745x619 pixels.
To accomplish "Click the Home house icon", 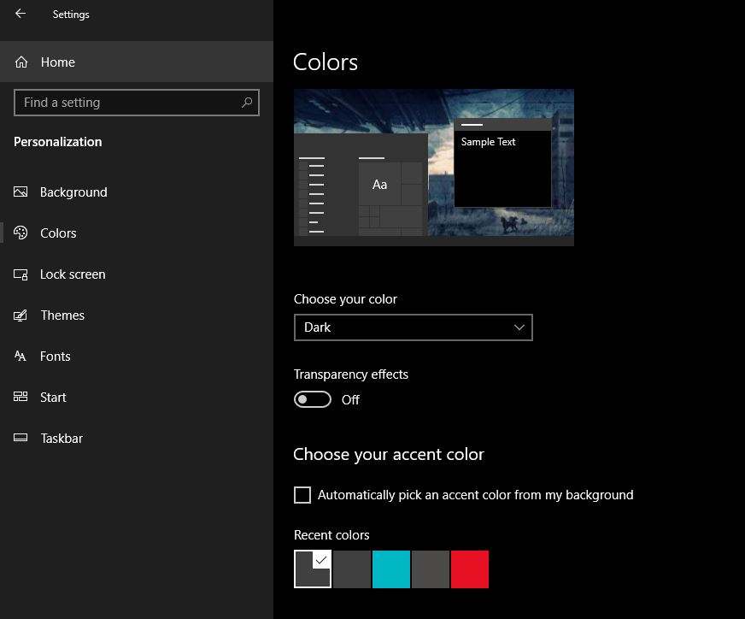I will (x=21, y=62).
